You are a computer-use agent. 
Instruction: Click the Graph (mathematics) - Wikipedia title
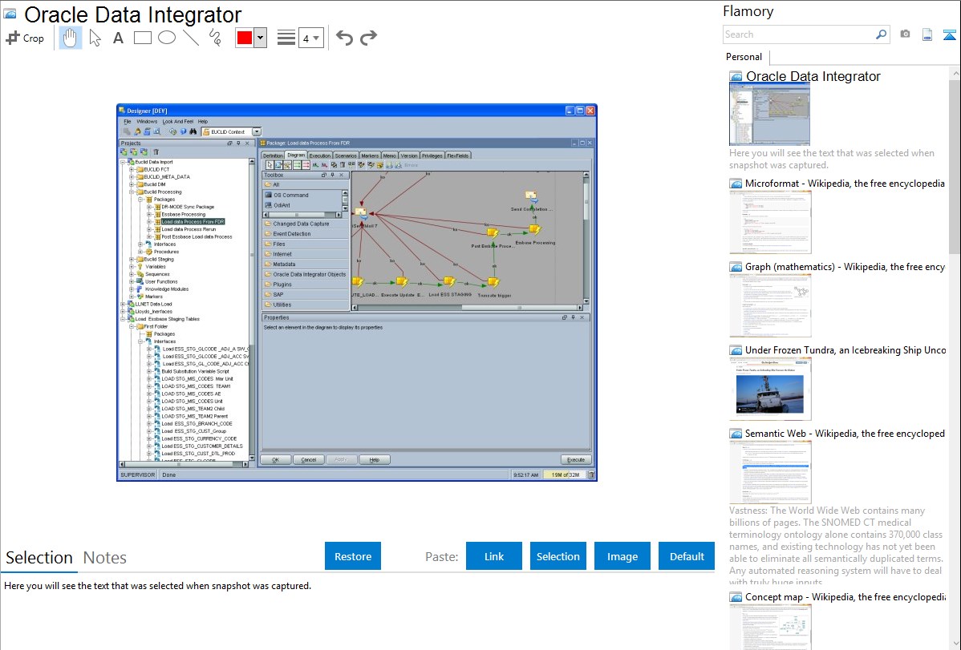click(x=845, y=267)
